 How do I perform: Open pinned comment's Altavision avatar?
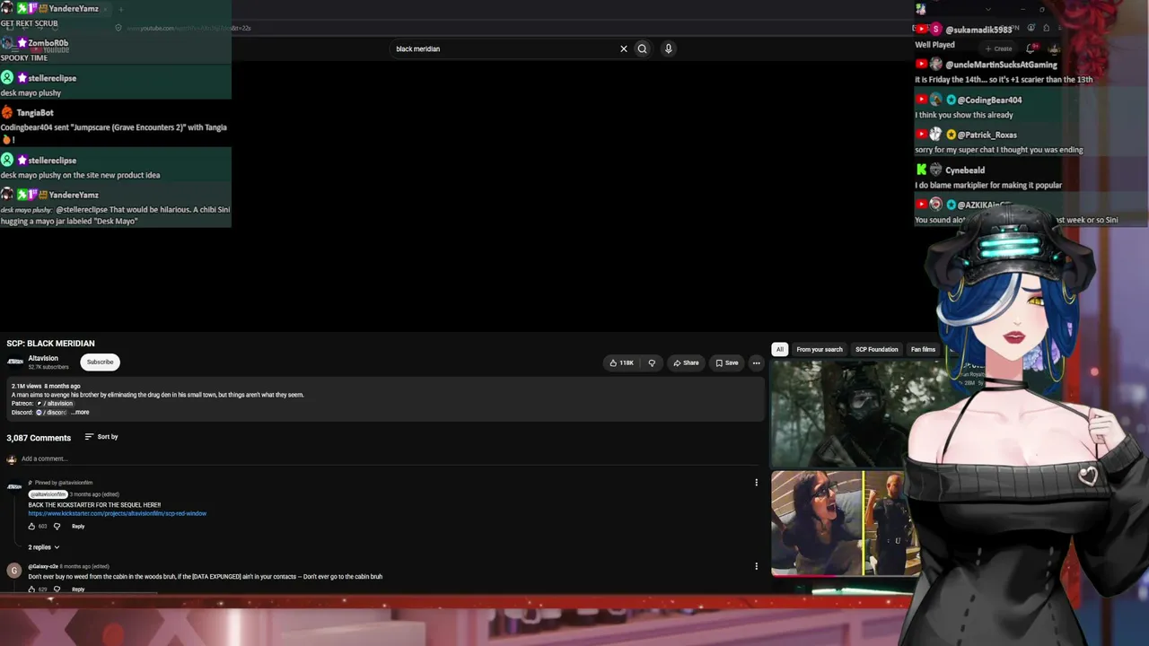click(x=13, y=487)
